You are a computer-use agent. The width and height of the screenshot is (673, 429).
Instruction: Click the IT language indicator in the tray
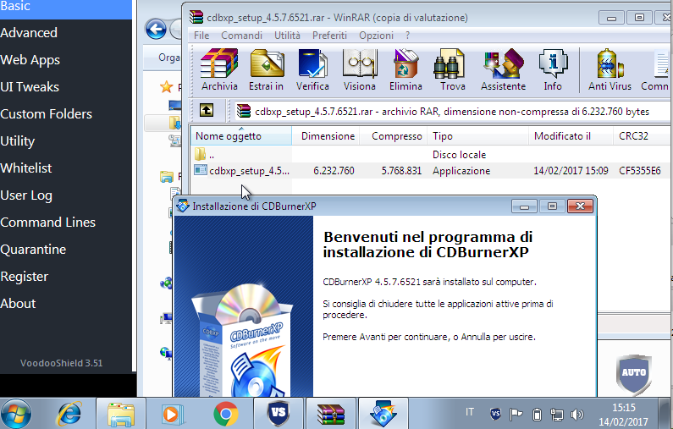(x=470, y=412)
